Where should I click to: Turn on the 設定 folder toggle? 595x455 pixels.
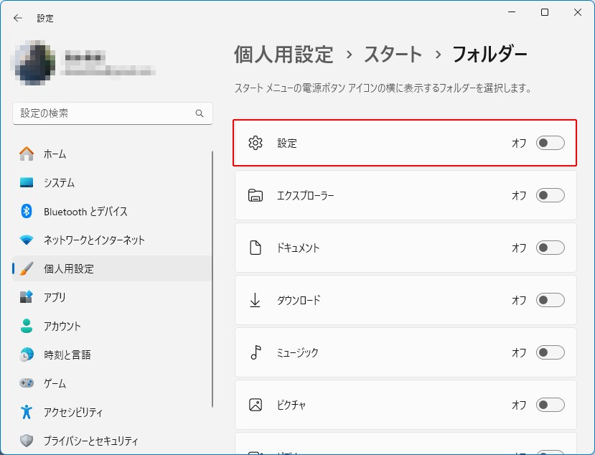tap(551, 143)
